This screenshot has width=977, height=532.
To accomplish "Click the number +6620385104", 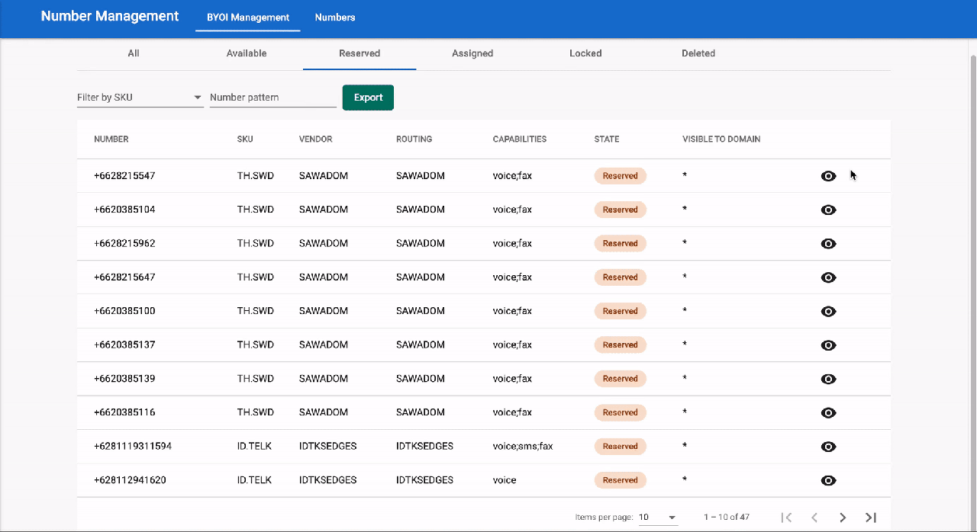I will (124, 210).
